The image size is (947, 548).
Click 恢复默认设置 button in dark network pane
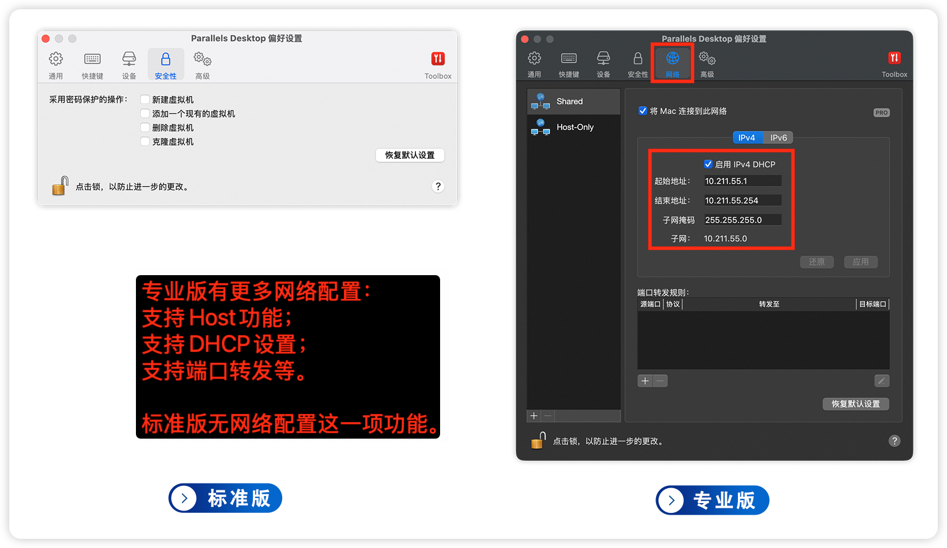(855, 404)
